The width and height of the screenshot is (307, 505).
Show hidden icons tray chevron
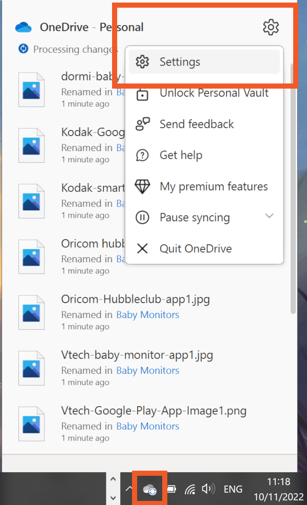pos(128,489)
